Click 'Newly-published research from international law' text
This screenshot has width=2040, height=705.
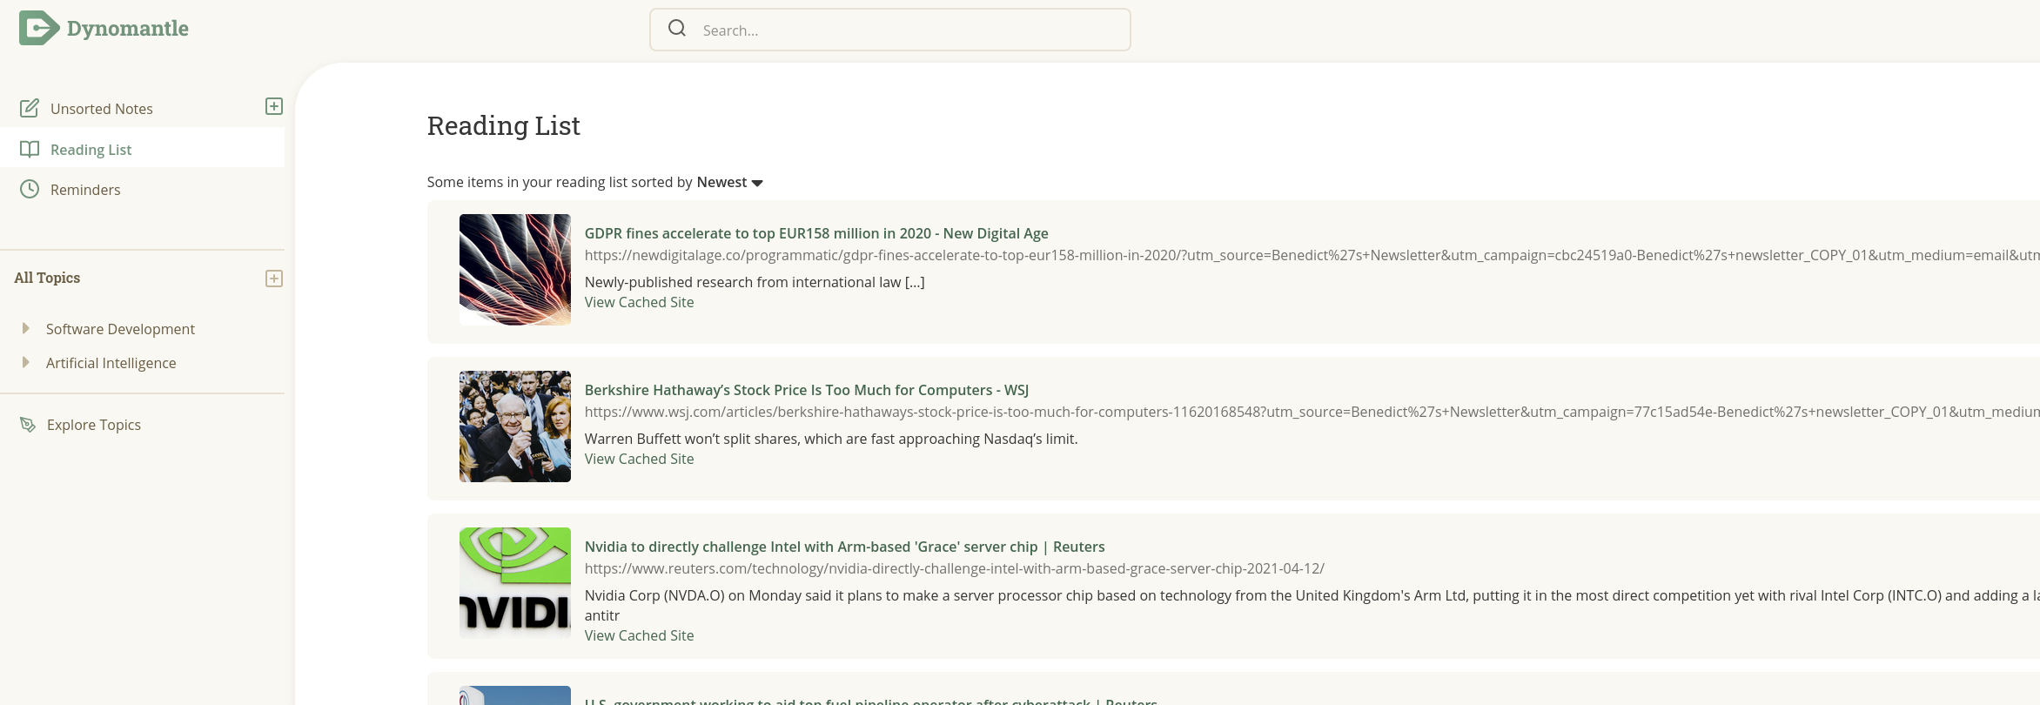(x=755, y=282)
